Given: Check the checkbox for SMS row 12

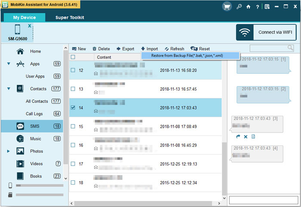Looking at the screenshot, I should pyautogui.click(x=73, y=70).
